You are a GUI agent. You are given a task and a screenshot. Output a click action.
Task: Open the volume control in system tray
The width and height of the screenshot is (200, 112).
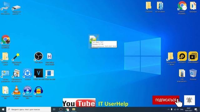(178, 109)
